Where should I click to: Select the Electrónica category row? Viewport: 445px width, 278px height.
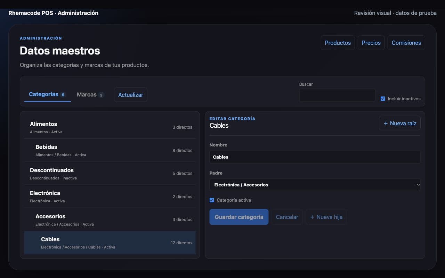click(110, 196)
